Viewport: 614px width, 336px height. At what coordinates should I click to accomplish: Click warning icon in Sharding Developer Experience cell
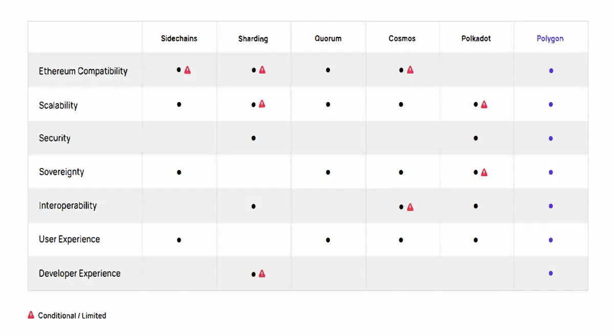tap(262, 274)
